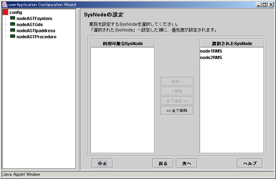
Task: Select nodeAGTProcedure in the tree
Action: coord(36,37)
